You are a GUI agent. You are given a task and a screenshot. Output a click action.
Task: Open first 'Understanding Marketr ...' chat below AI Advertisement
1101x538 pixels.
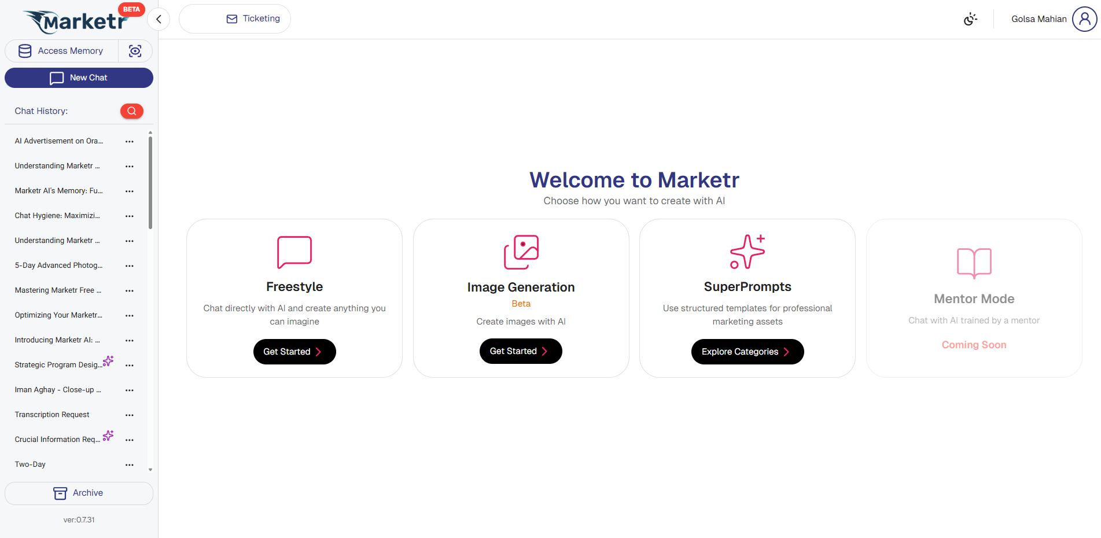[x=57, y=166]
